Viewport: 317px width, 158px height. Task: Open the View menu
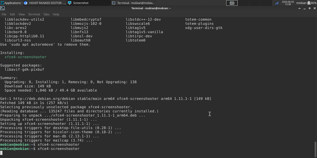click(21, 14)
